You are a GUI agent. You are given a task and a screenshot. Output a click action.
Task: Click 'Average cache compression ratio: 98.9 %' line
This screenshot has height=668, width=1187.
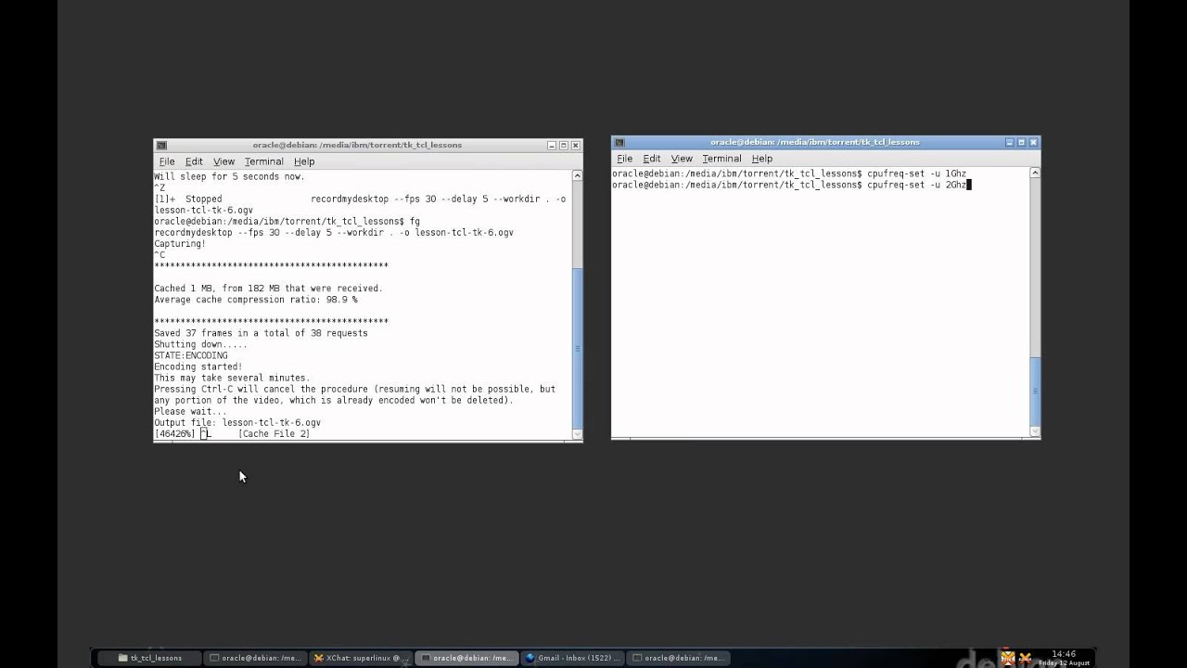tap(256, 300)
